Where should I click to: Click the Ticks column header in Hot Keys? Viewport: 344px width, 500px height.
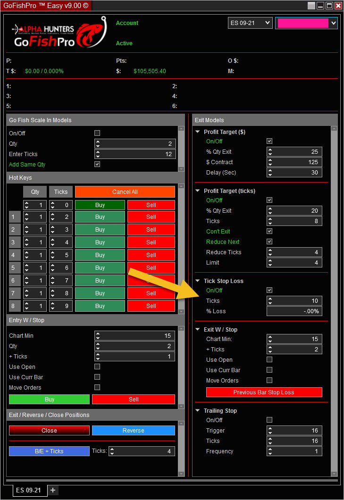[x=60, y=192]
